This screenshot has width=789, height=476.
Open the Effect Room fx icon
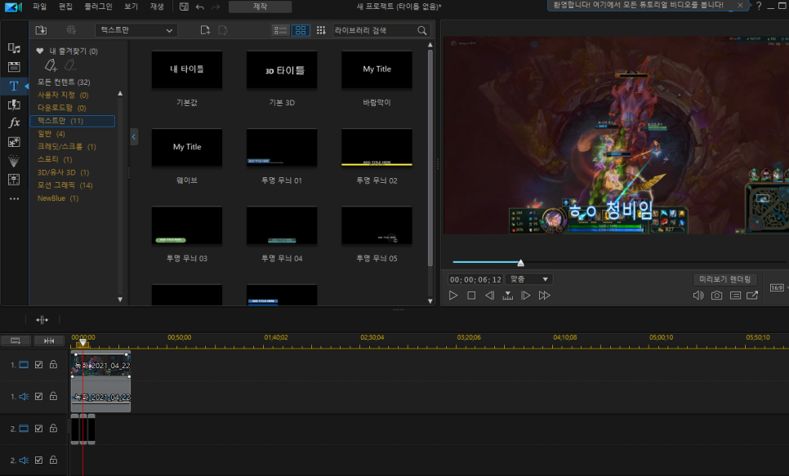(x=14, y=122)
